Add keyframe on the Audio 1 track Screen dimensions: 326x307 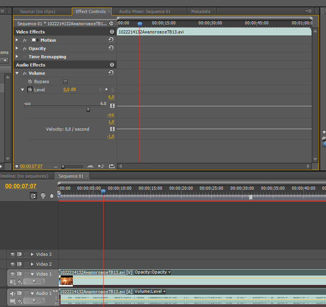(x=34, y=300)
